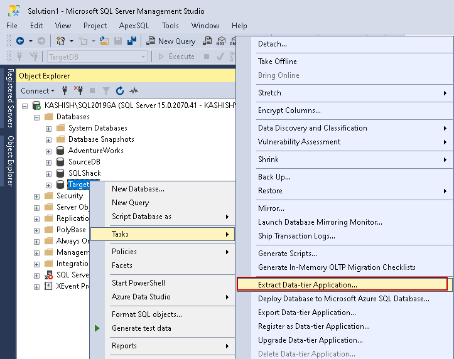Click the Save All icon
The height and width of the screenshot is (359, 454).
(132, 41)
